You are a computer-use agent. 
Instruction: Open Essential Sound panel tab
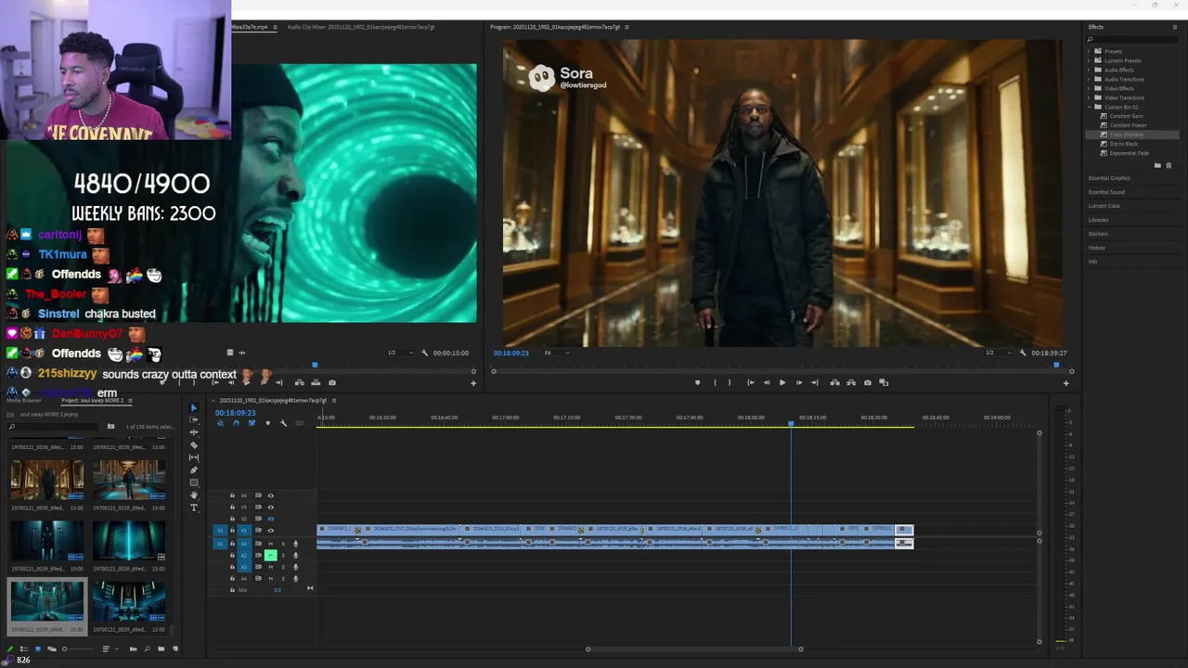pos(1106,192)
